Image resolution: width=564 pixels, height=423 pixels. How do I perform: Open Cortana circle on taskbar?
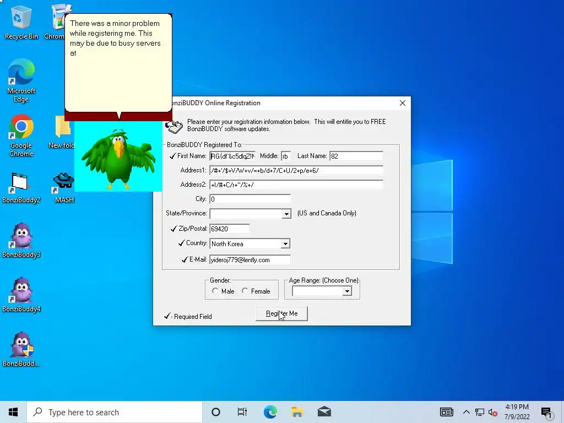coord(216,412)
